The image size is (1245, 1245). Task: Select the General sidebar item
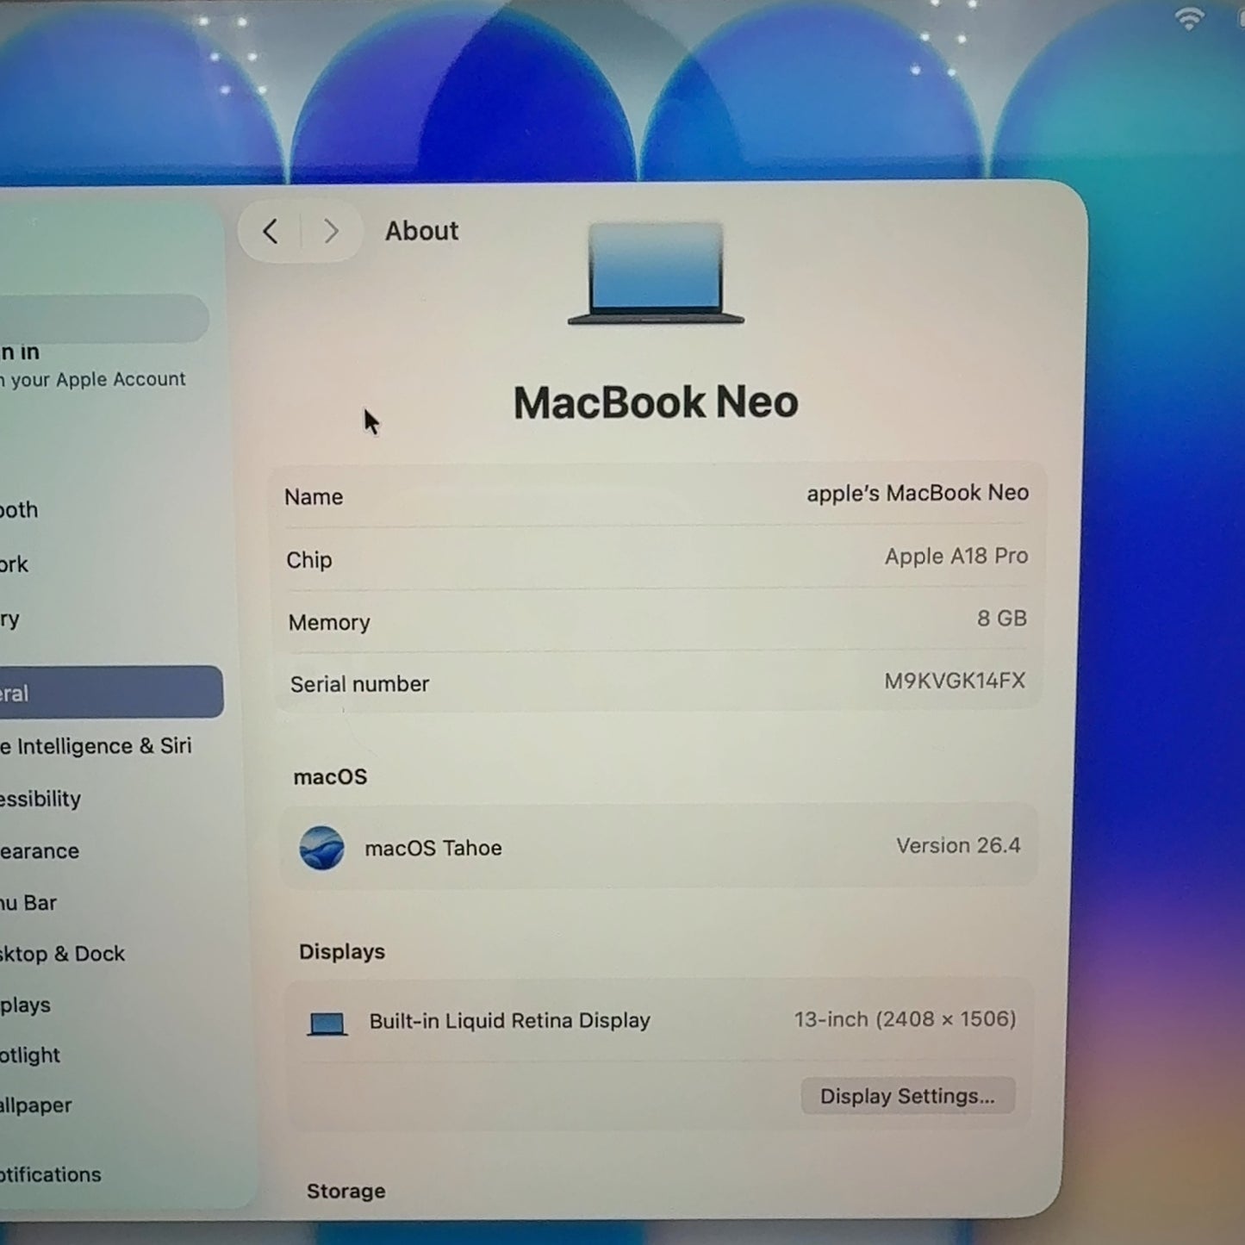coord(110,692)
